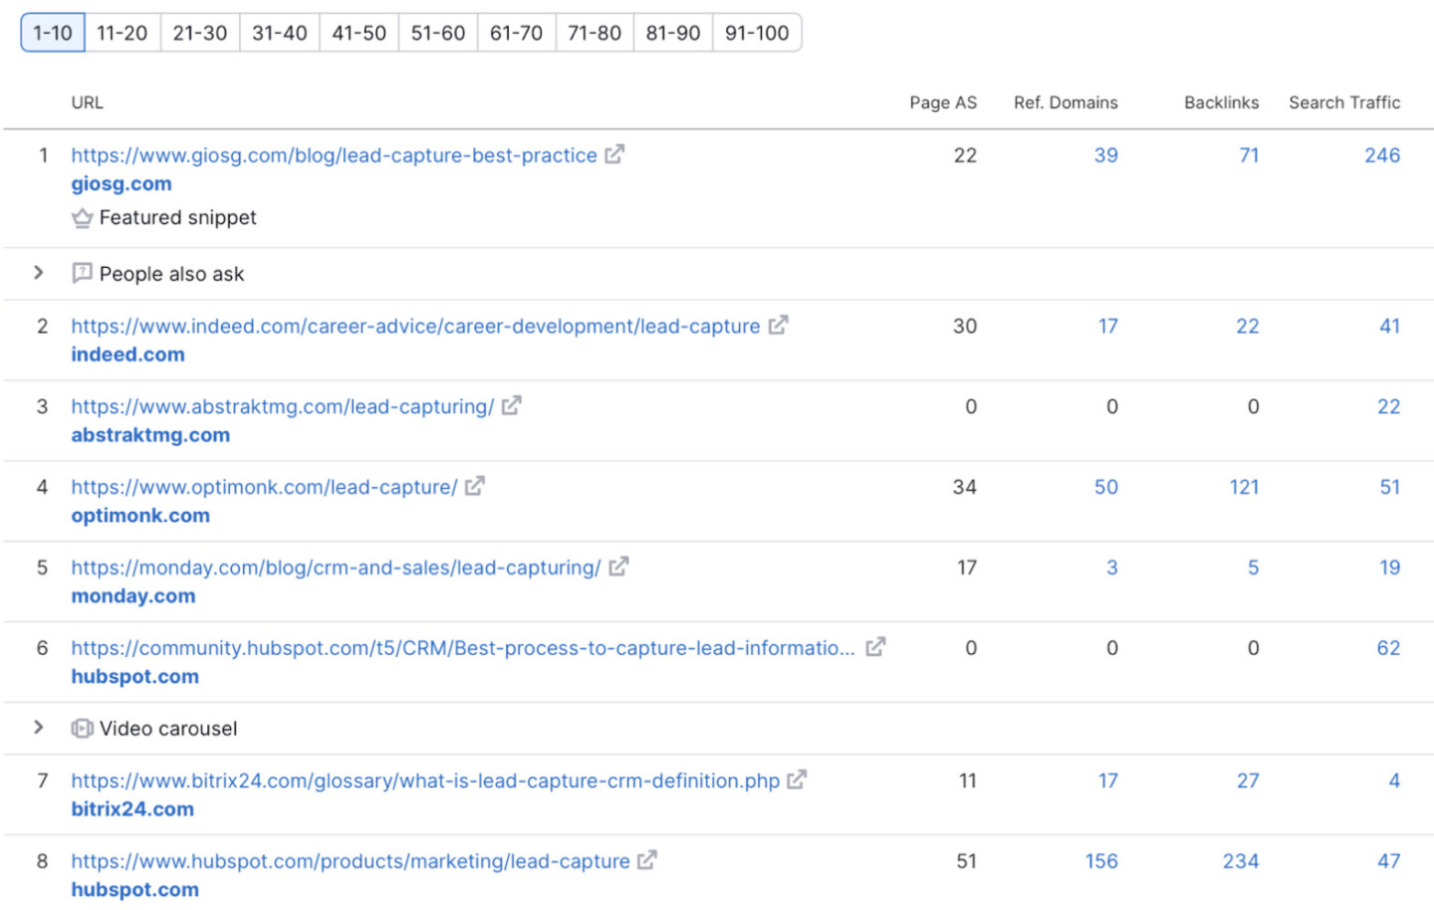This screenshot has width=1434, height=910.
Task: Click the abstraktmg.com domain link
Action: 150,435
